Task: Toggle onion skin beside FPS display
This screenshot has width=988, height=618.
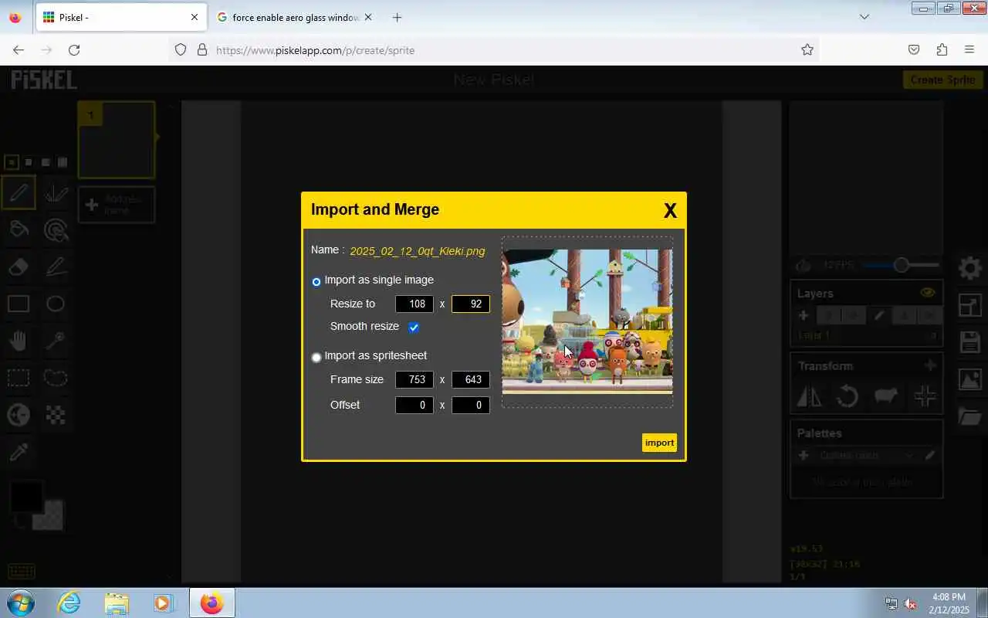Action: pyautogui.click(x=804, y=266)
